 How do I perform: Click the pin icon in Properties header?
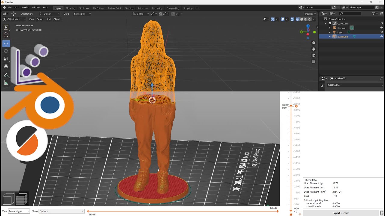381,78
